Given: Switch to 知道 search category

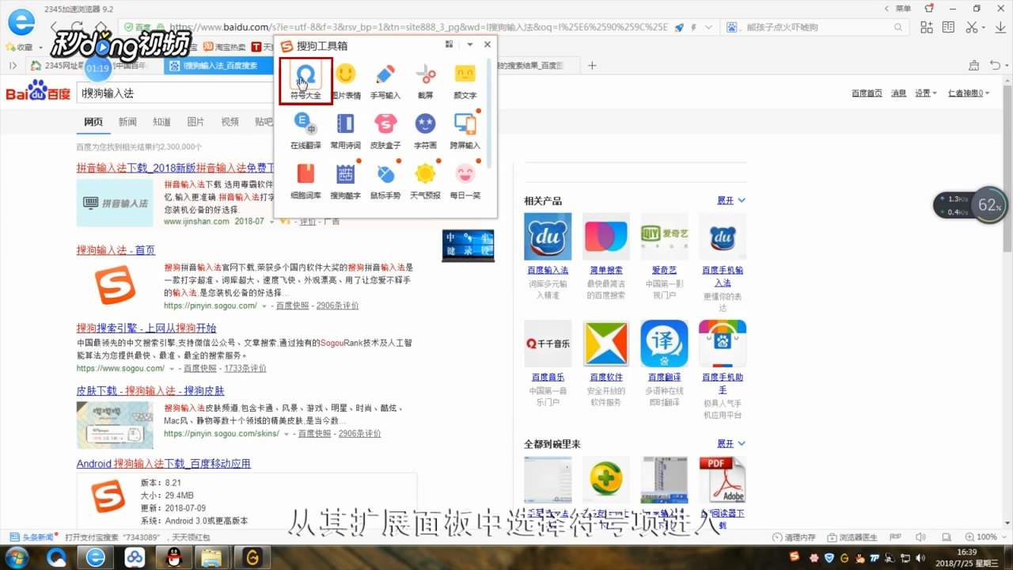Looking at the screenshot, I should (x=161, y=122).
